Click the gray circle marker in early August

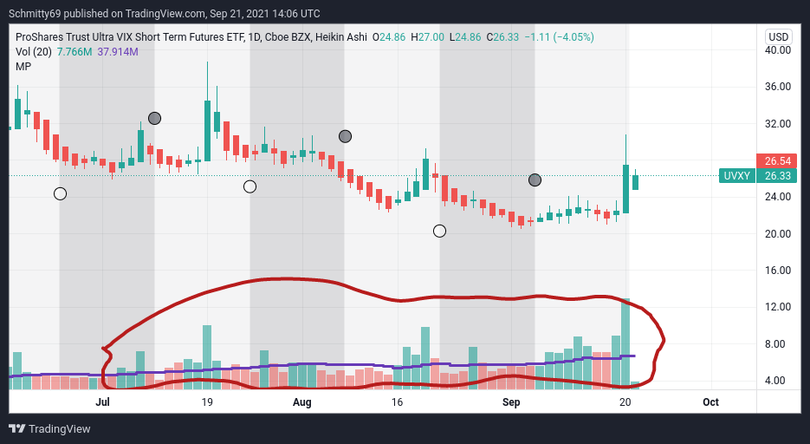tap(345, 136)
